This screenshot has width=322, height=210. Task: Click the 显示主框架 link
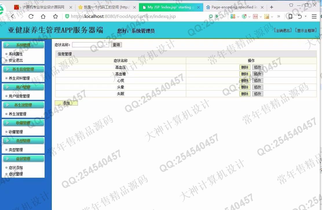click(x=306, y=31)
